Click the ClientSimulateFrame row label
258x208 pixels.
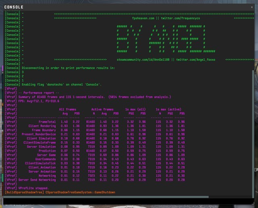(40, 143)
